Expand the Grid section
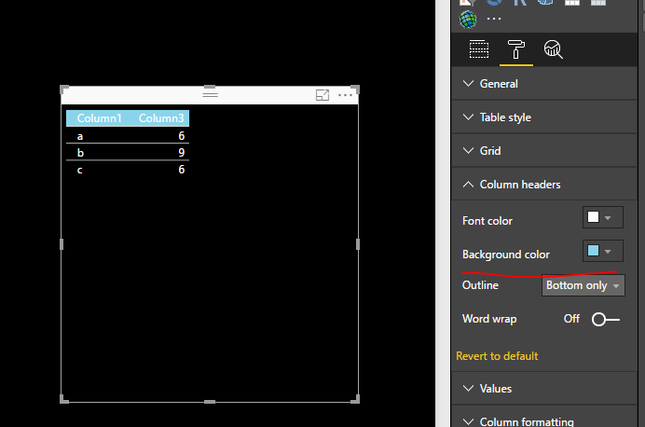645x427 pixels. pos(543,150)
